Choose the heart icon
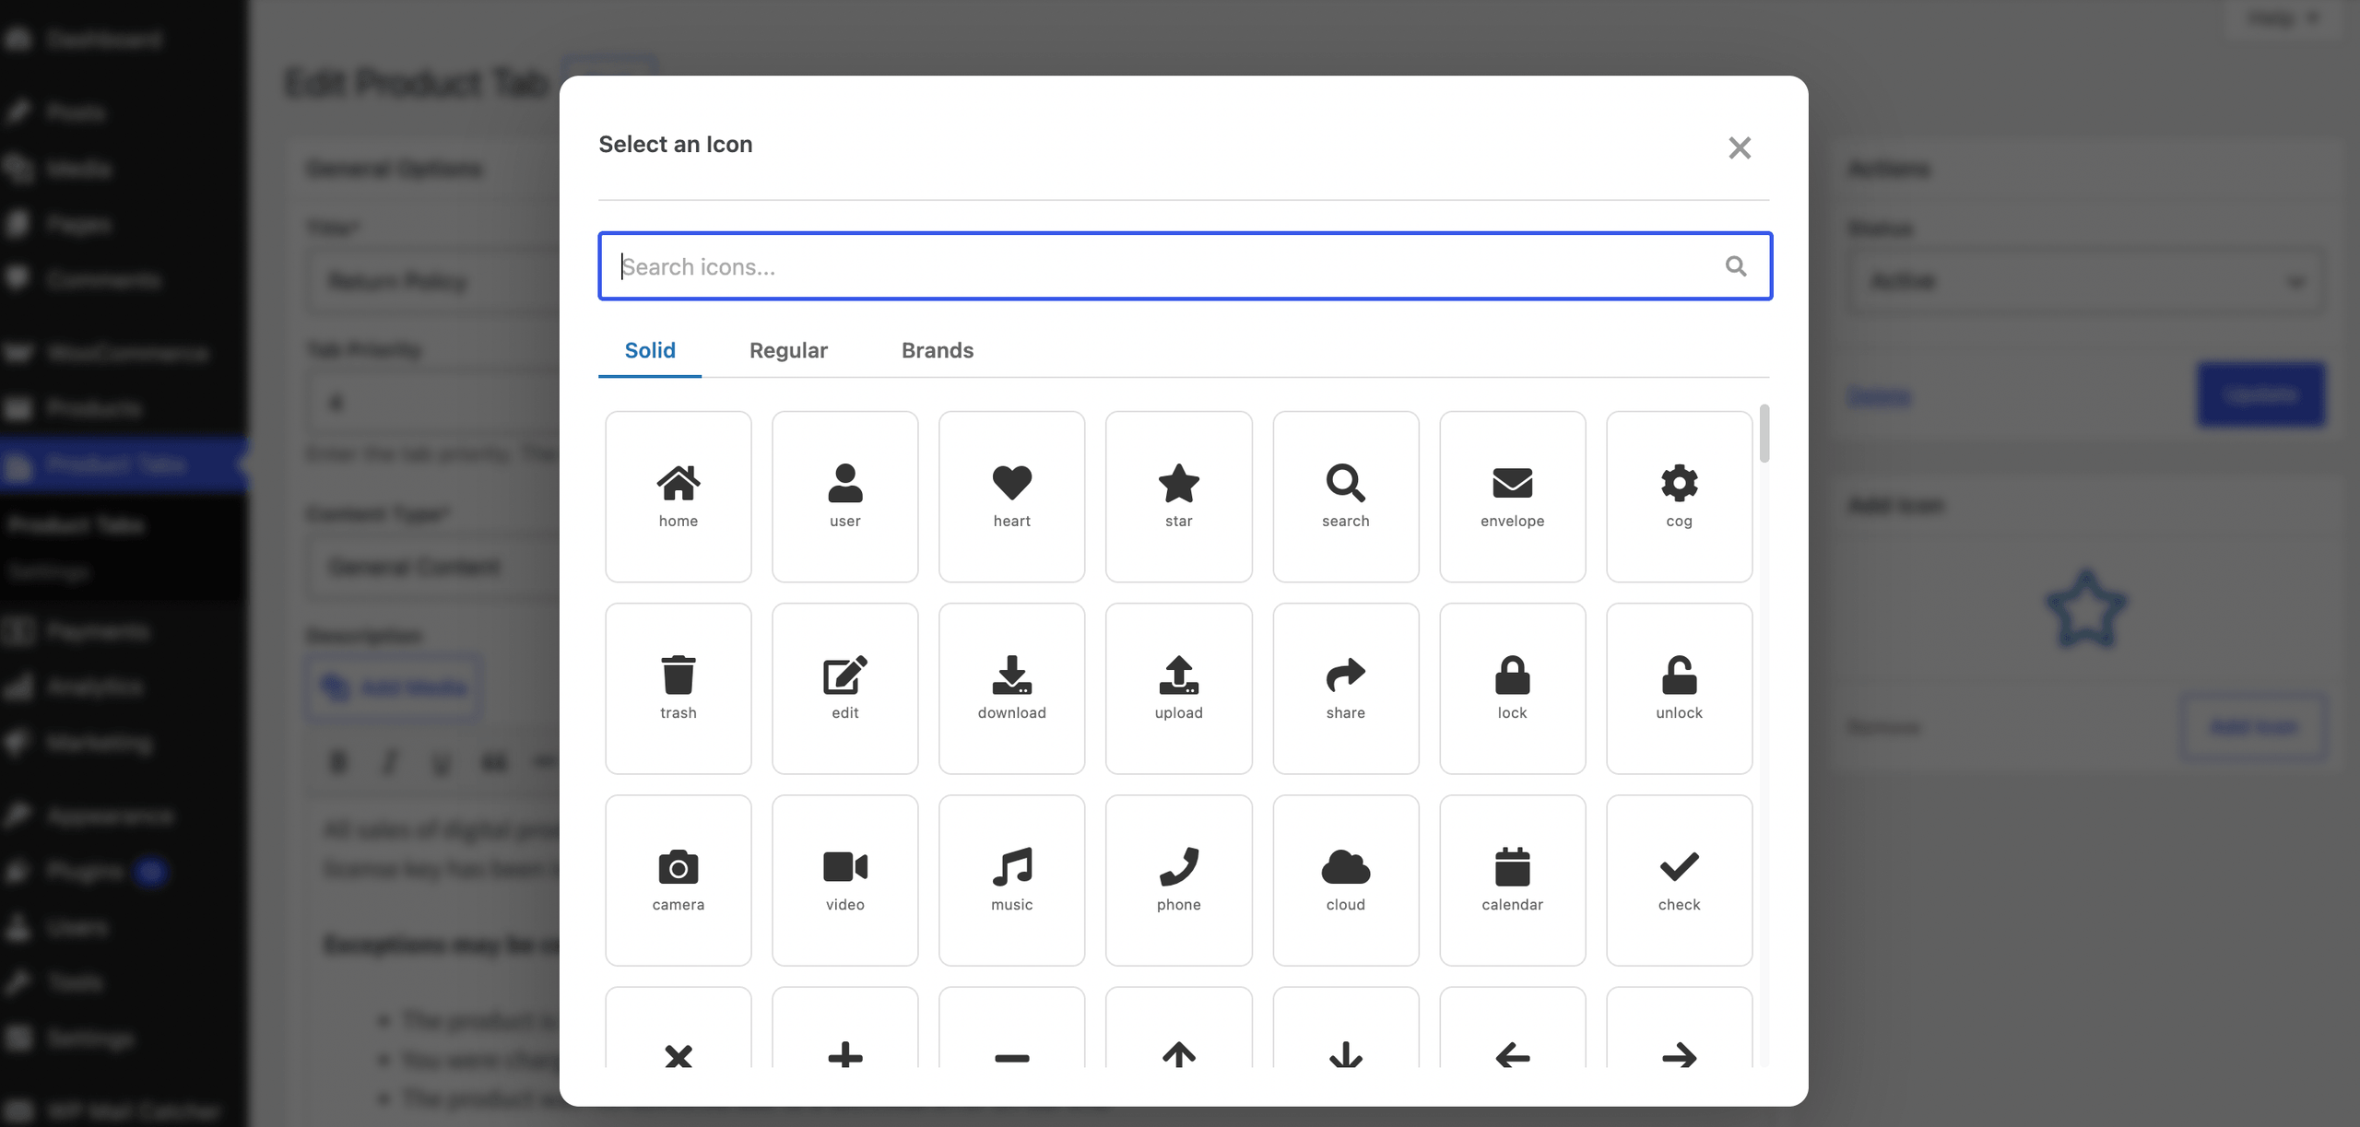Viewport: 2360px width, 1127px height. click(1011, 497)
